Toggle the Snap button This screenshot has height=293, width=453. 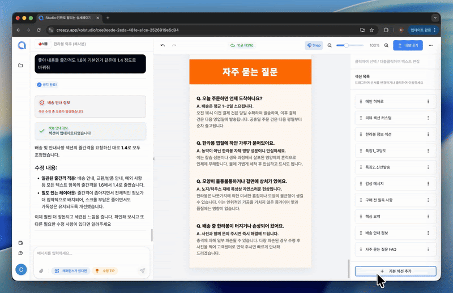coord(313,45)
